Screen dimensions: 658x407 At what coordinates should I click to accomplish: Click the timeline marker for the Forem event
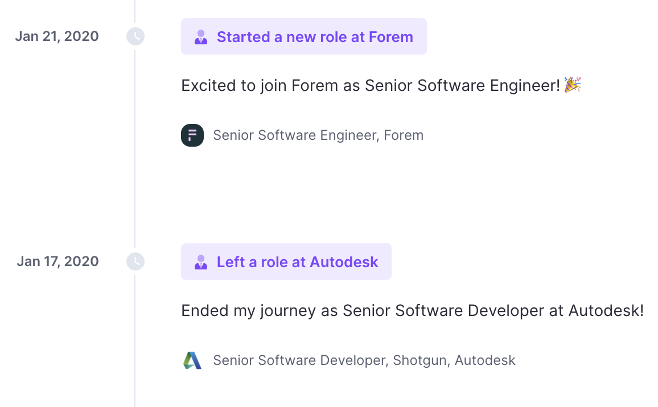(x=135, y=36)
